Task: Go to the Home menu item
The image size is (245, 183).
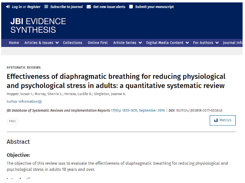Action: [x=14, y=43]
